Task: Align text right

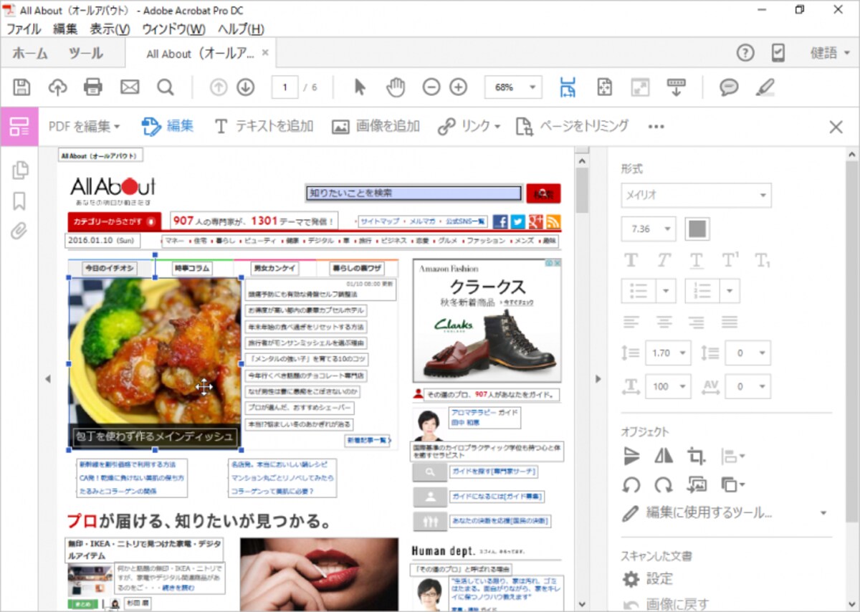Action: tap(697, 322)
